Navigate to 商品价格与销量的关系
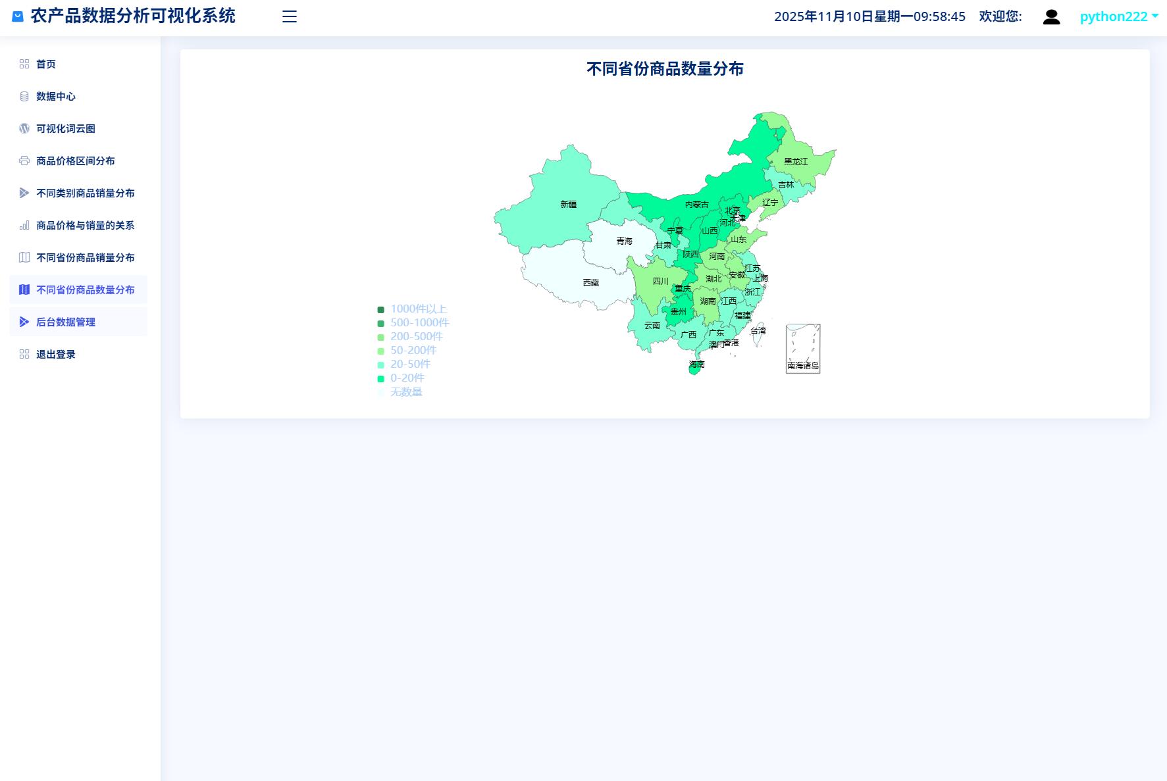This screenshot has width=1167, height=781. coord(78,225)
